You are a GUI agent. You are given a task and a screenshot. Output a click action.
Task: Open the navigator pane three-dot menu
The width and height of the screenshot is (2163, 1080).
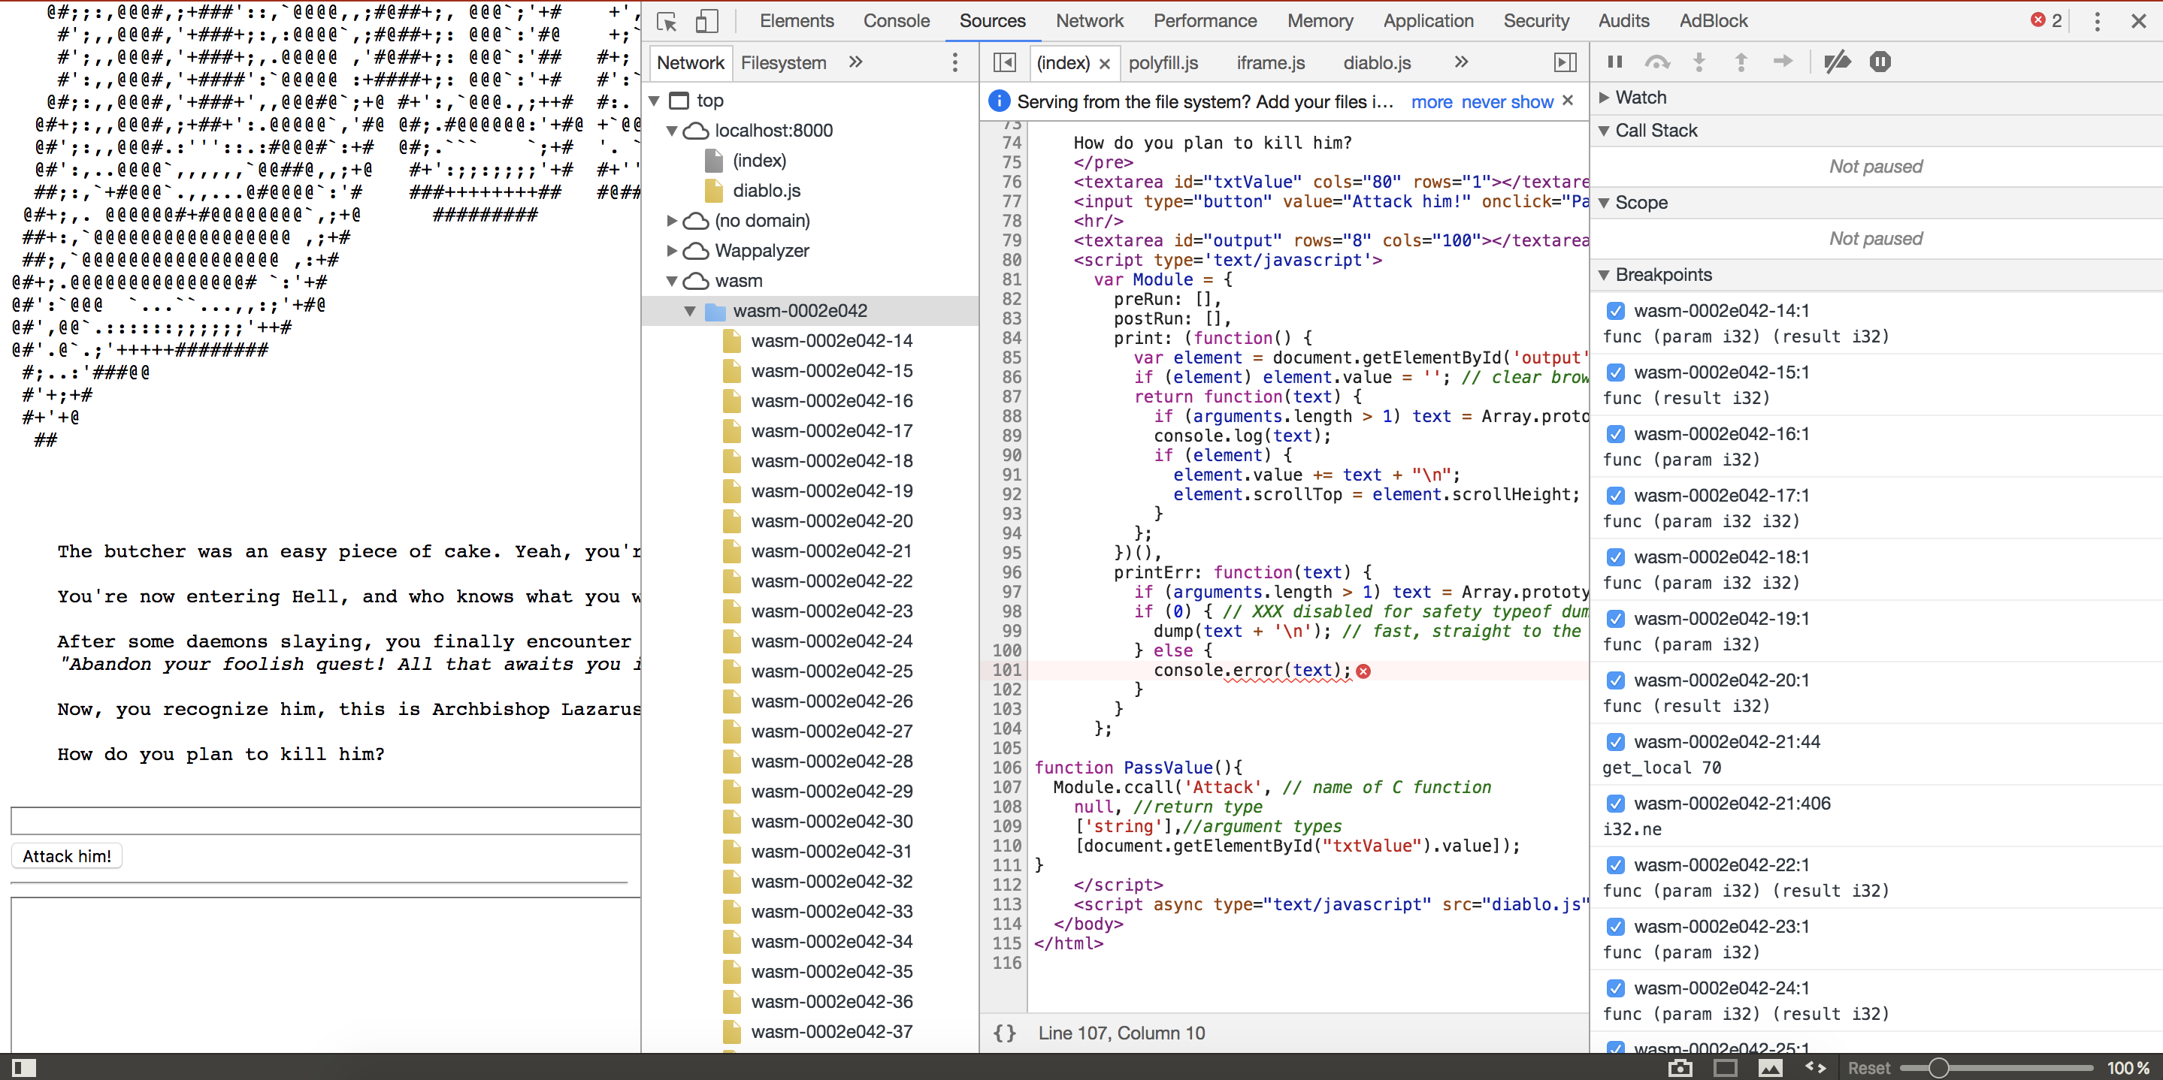click(954, 62)
